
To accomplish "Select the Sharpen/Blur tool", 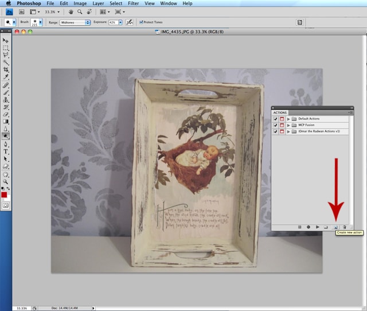I will click(x=5, y=129).
